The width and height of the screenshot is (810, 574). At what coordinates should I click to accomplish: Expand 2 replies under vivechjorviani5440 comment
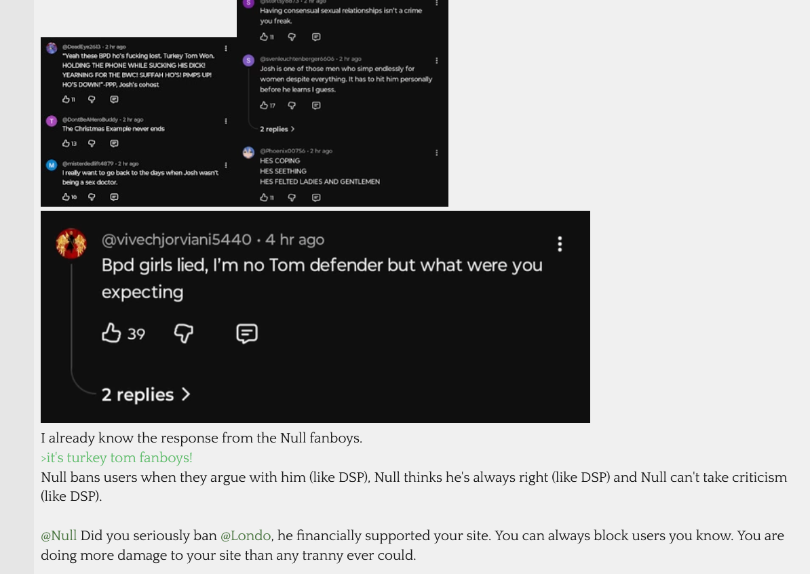pyautogui.click(x=145, y=394)
